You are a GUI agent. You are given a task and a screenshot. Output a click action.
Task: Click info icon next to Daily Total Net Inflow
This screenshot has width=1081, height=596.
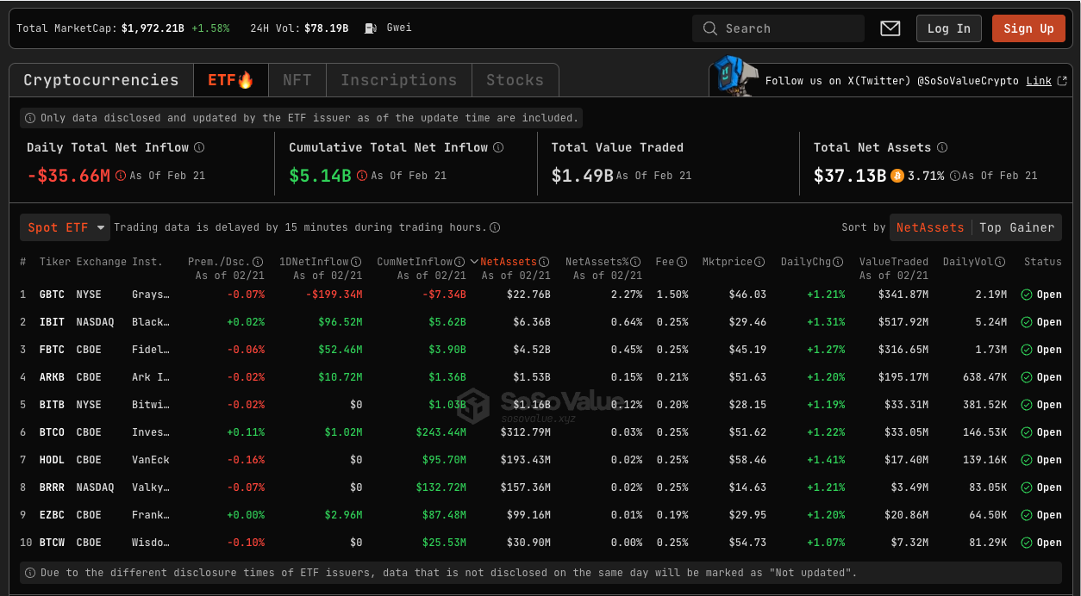pos(199,147)
